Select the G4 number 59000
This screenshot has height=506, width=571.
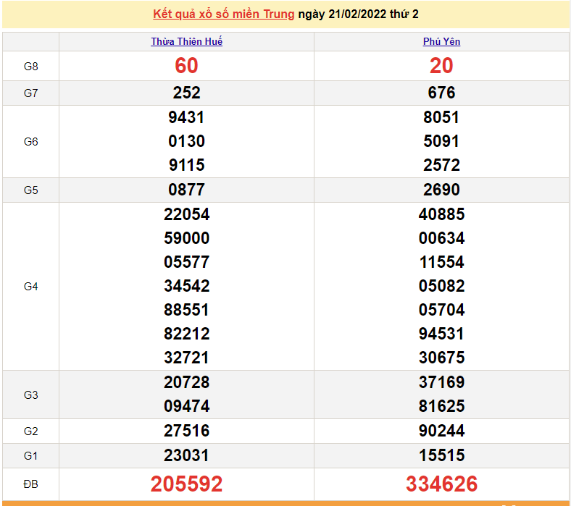[186, 238]
